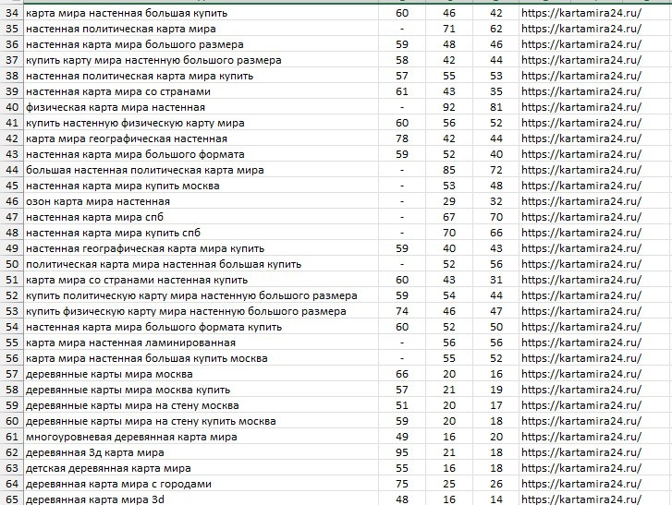Open kartamira24.ru link in row 46
This screenshot has width=672, height=505.
(x=581, y=201)
